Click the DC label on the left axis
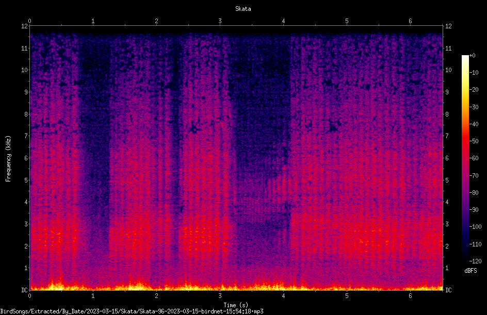This screenshot has height=315, width=487. tap(24, 290)
